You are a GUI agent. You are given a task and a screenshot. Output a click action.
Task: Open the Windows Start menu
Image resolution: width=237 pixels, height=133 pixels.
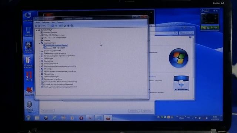pyautogui.click(x=28, y=118)
